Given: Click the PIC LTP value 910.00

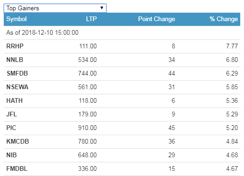Looking at the screenshot, I should coord(87,128).
